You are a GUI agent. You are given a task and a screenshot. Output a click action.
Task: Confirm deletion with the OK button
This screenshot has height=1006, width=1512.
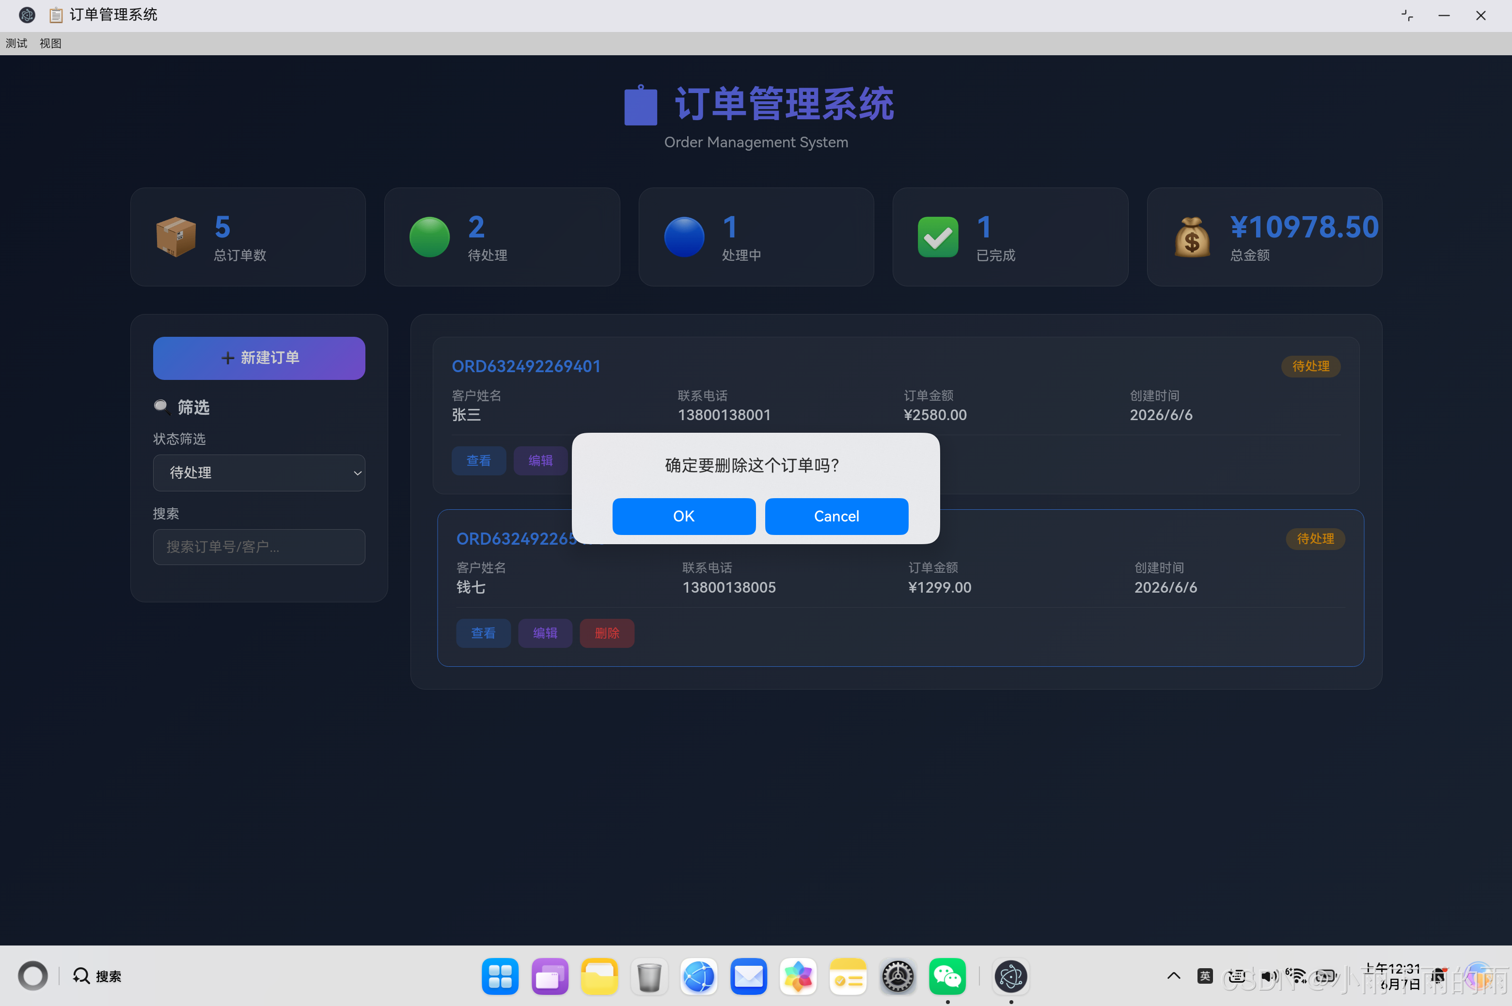click(x=684, y=516)
